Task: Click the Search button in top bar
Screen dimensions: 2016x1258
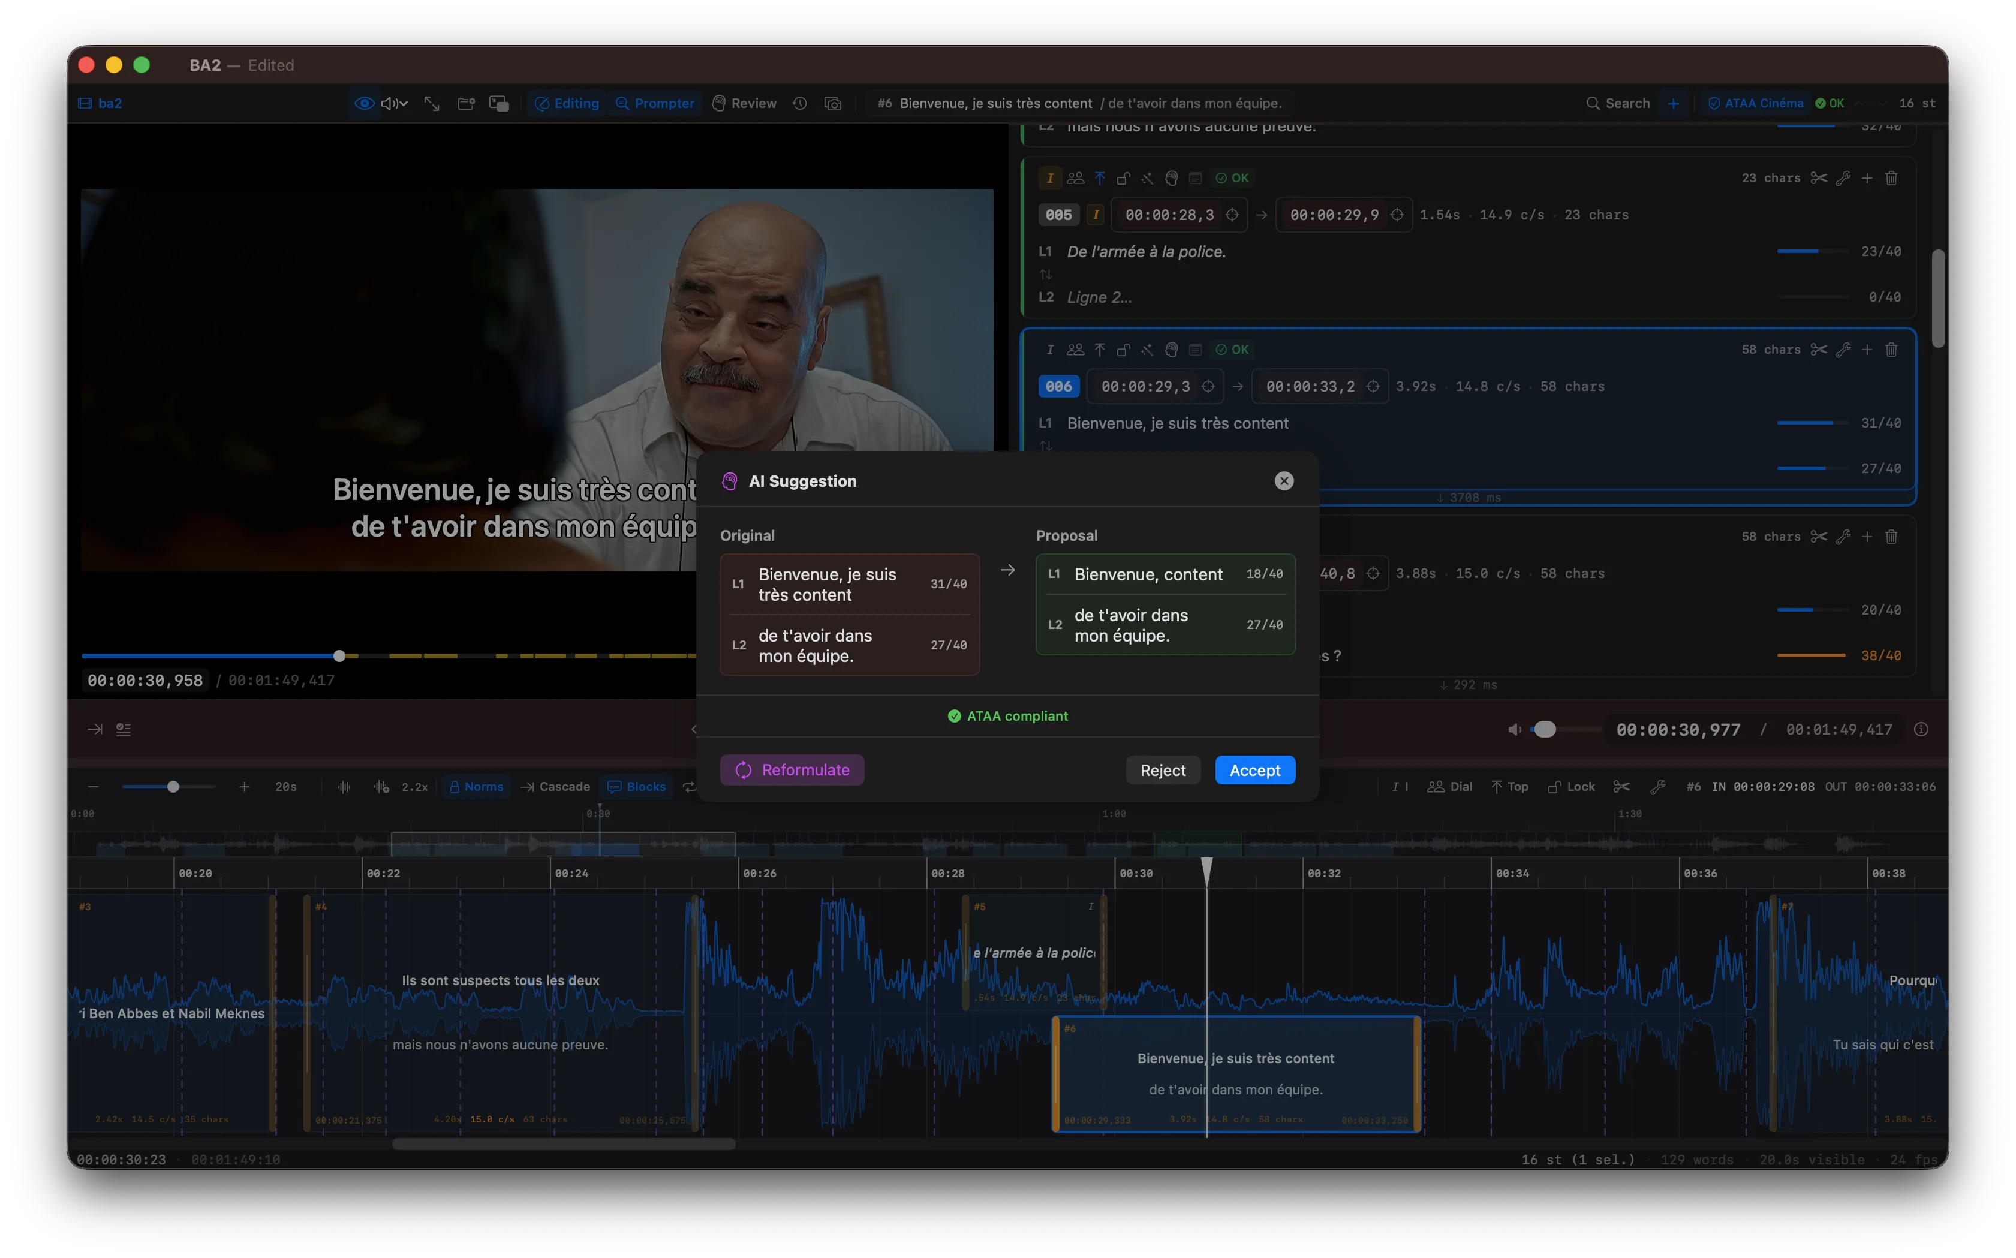Action: point(1617,103)
